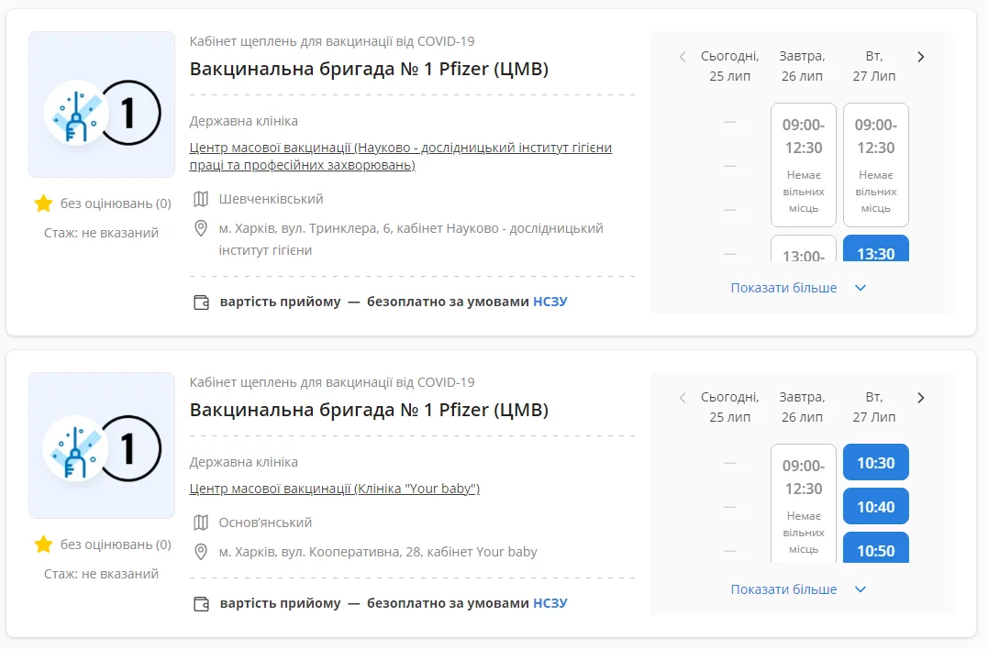The image size is (988, 649).
Task: Choose the 10:40 appointment slot
Action: [875, 506]
